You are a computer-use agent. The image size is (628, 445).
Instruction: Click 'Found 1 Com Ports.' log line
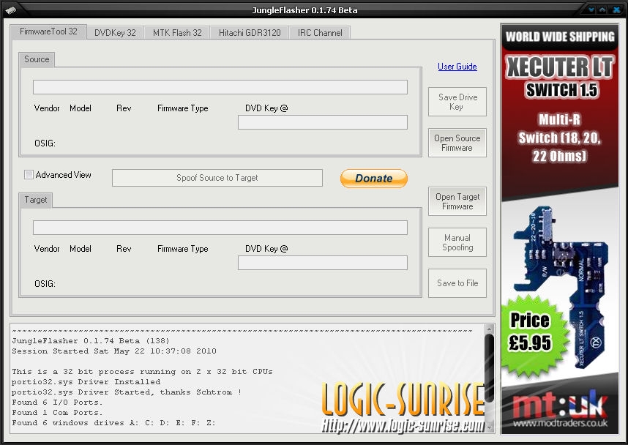(57, 413)
